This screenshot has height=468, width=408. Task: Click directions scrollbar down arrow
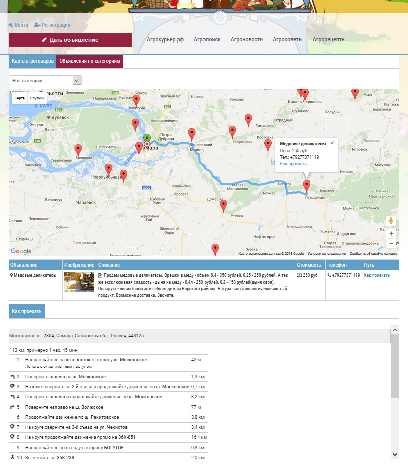coord(395,455)
